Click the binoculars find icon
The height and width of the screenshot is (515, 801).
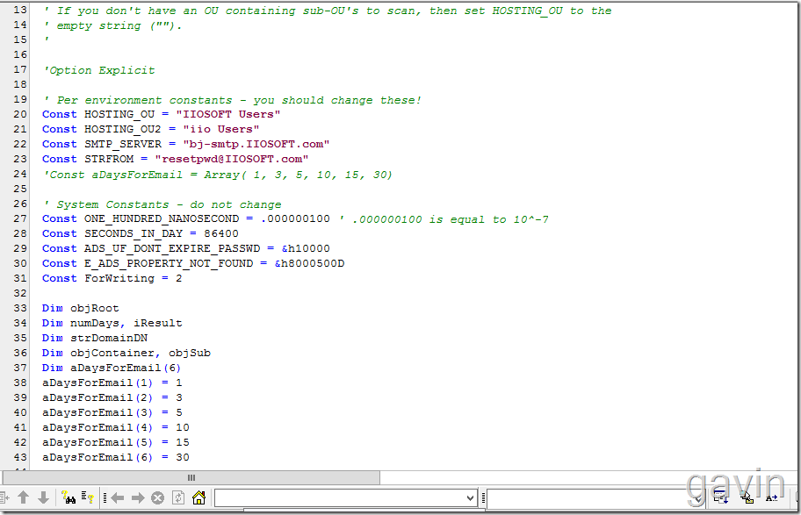click(x=69, y=497)
